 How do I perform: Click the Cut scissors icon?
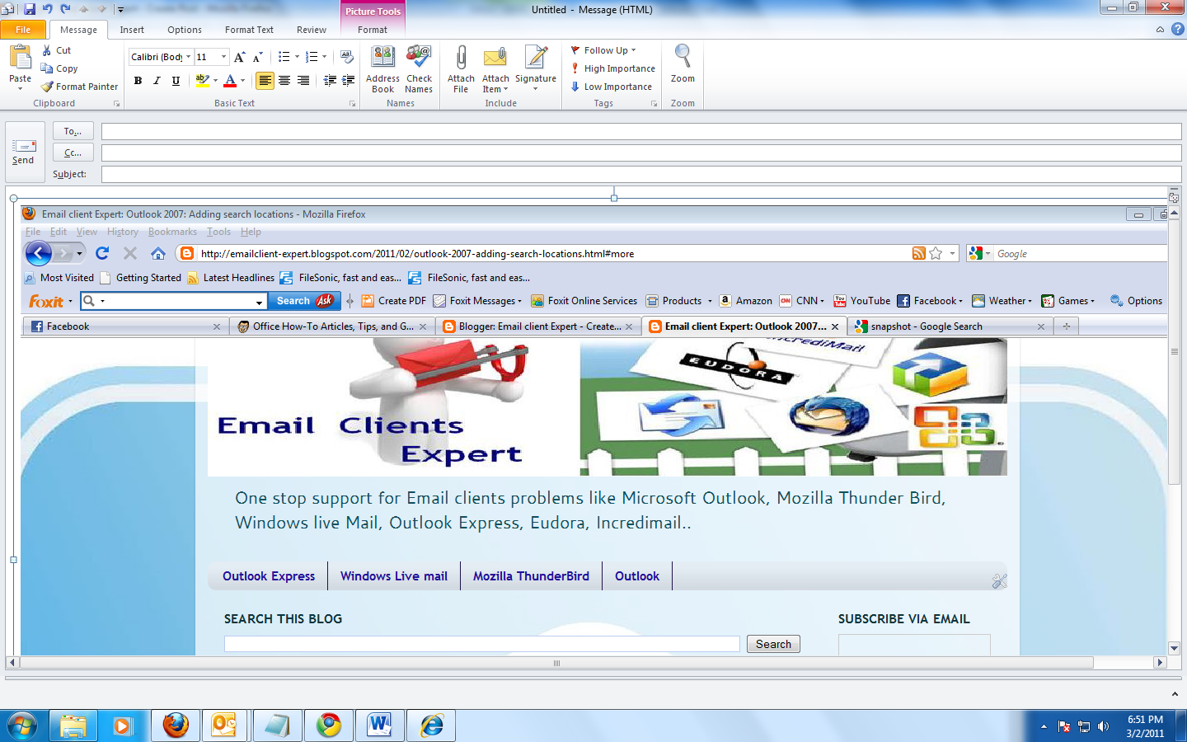(x=47, y=50)
